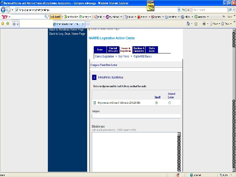Click the Post-it note icon on the title bar
This screenshot has width=236, height=177.
150,6
